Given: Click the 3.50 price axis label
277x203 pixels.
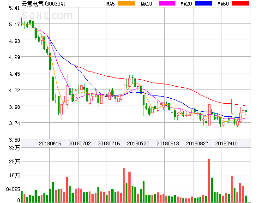Looking at the screenshot, I should click(x=14, y=140).
